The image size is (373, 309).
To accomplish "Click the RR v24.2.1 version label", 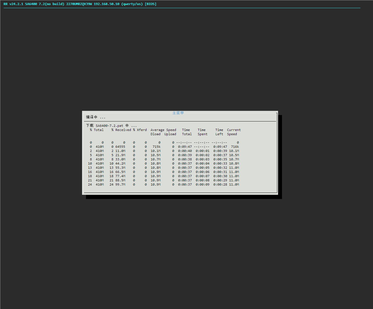I will 13,4.
